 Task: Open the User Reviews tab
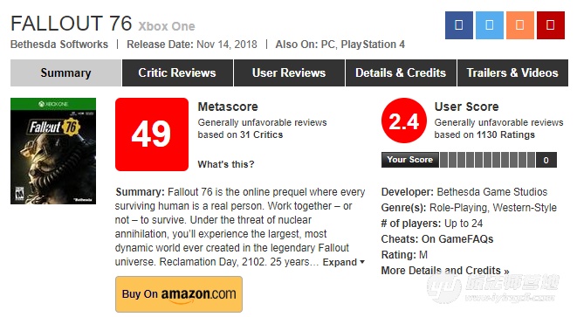coord(289,72)
